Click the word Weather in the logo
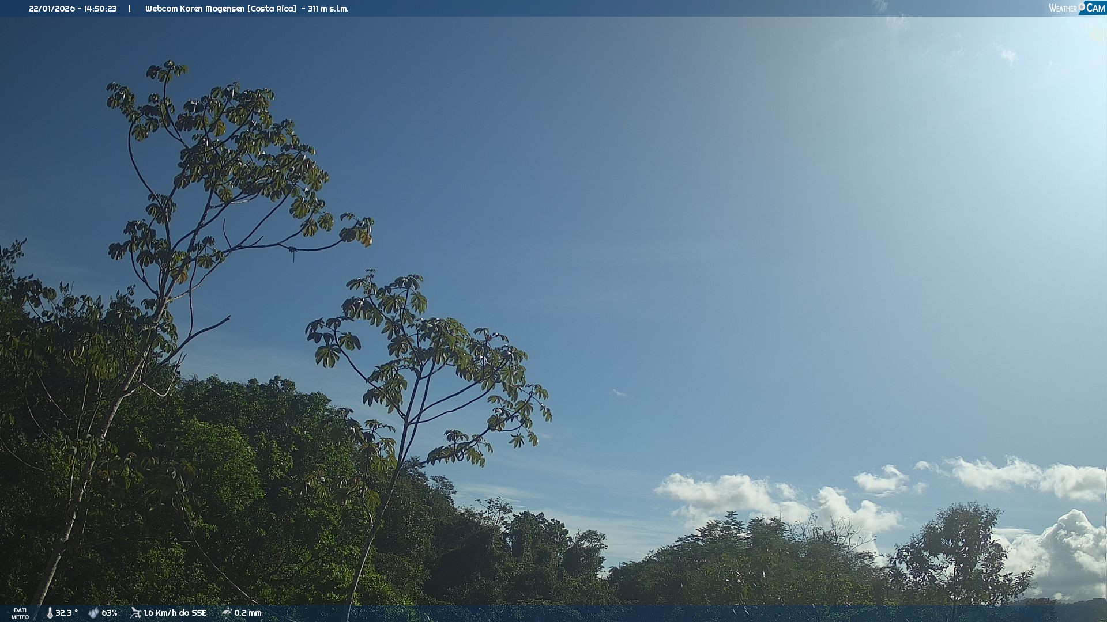Viewport: 1107px width, 622px height. (x=1063, y=8)
